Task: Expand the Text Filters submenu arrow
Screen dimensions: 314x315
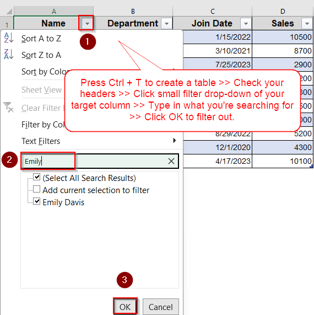Action: 175,141
